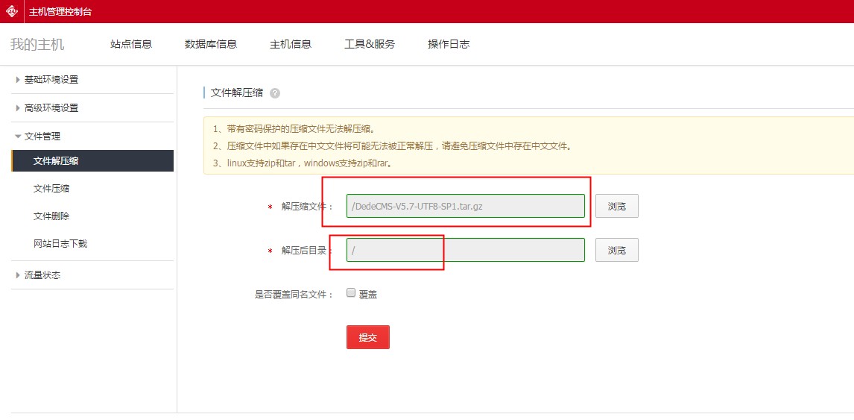Switch to 数据库信息 tab
This screenshot has height=420, width=854.
(x=211, y=44)
